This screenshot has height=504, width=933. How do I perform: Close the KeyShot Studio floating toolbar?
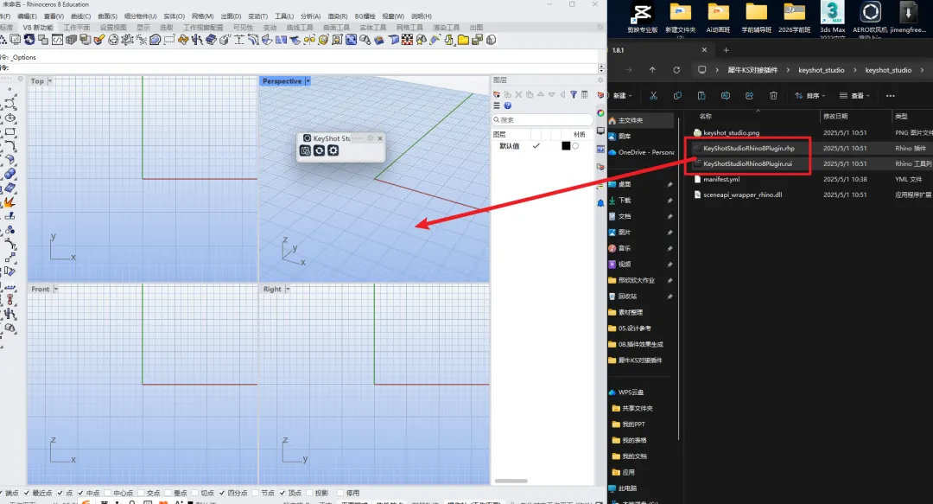point(380,138)
